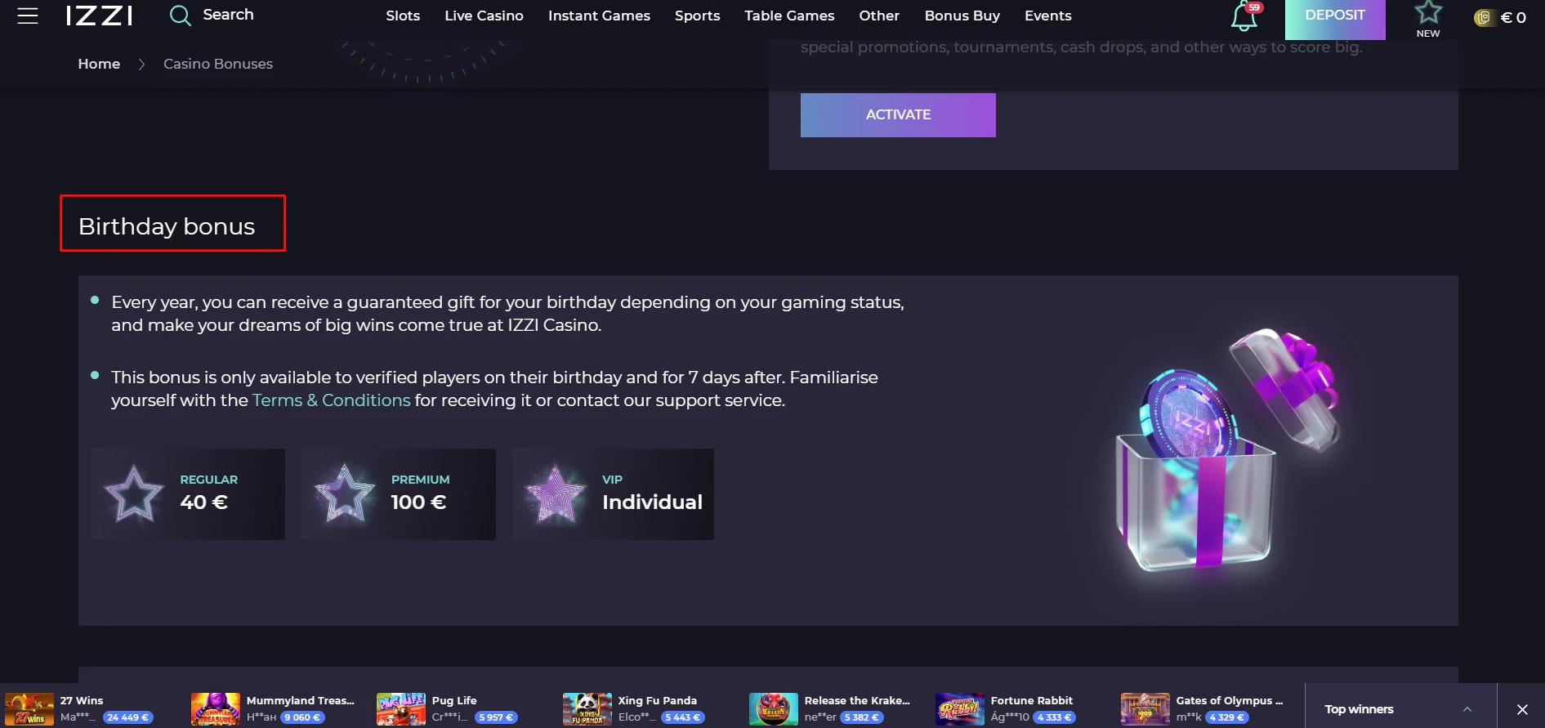Close the top winners bar
Image resolution: width=1545 pixels, height=728 pixels.
1522,709
